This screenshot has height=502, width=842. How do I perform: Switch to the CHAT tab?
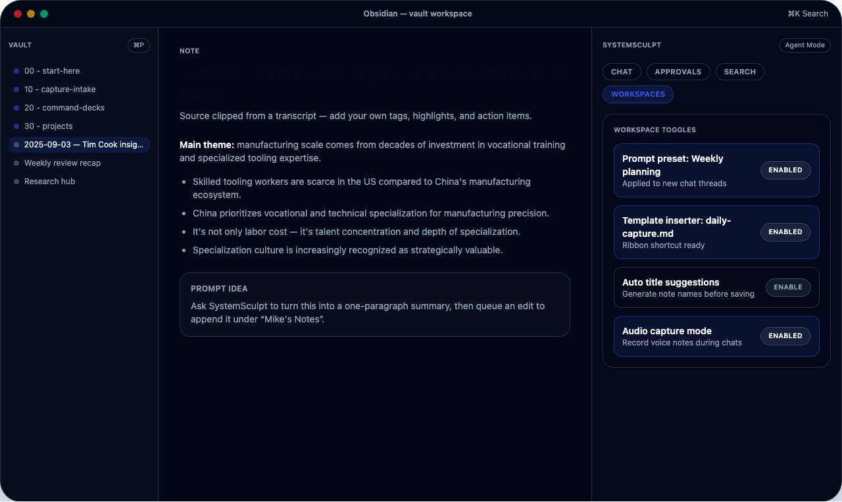pos(622,72)
